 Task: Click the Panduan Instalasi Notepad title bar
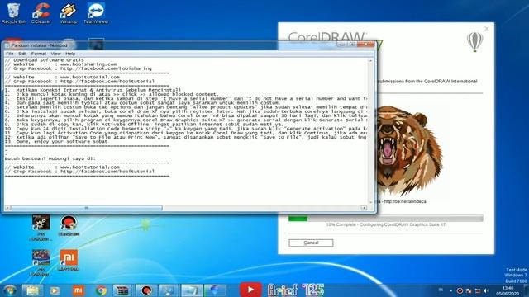tap(169, 45)
